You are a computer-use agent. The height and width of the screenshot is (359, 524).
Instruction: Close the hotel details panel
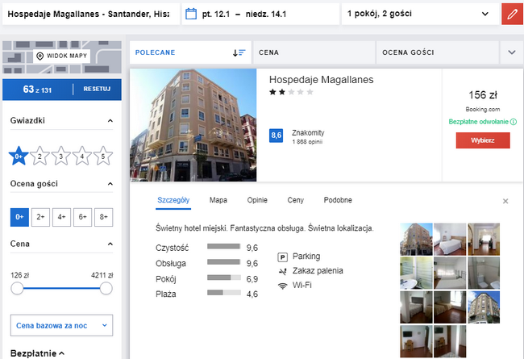(505, 201)
